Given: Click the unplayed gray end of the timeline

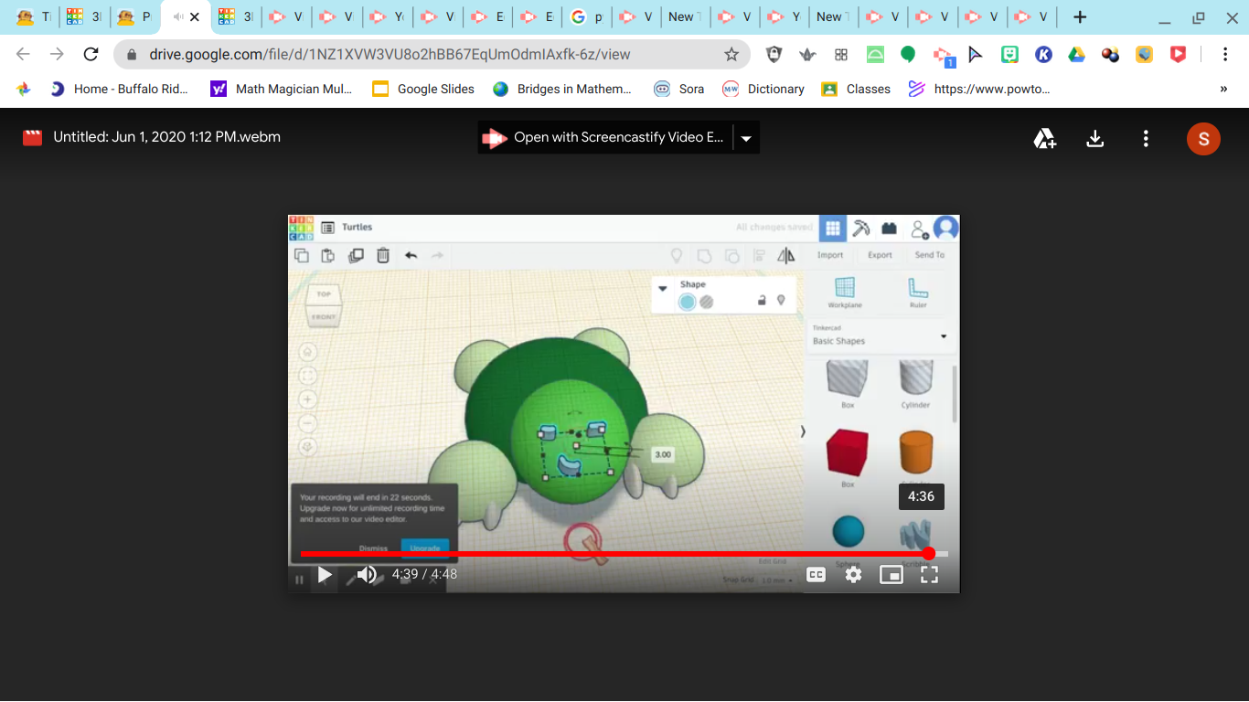Looking at the screenshot, I should point(941,554).
